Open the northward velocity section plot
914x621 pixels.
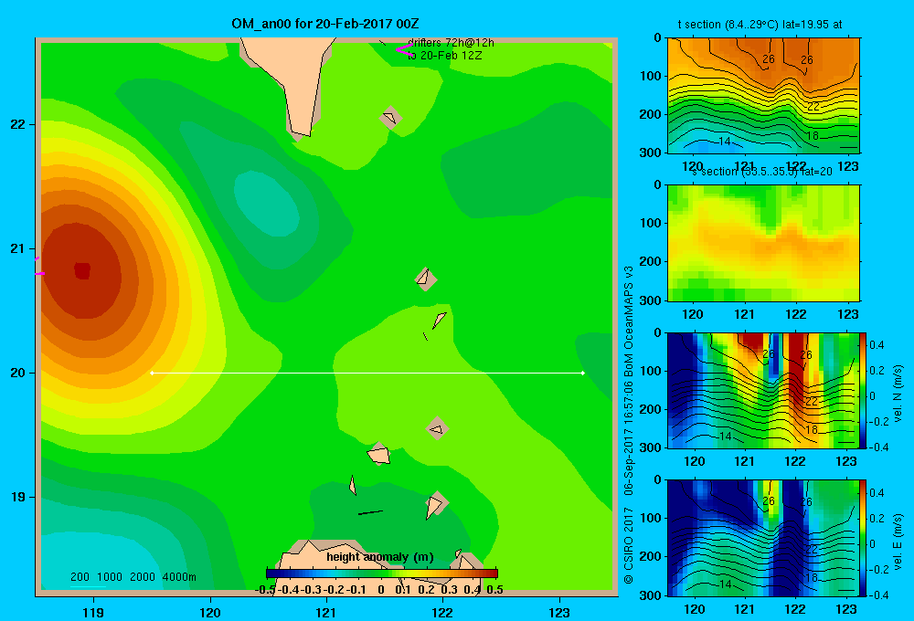pos(763,390)
